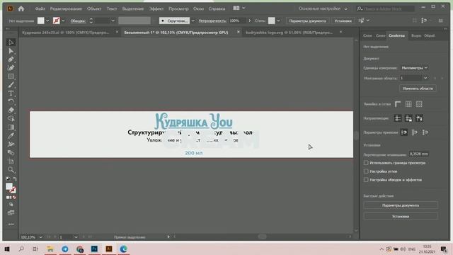Click 'Непрозрачность' link in control bar

[x=212, y=21]
